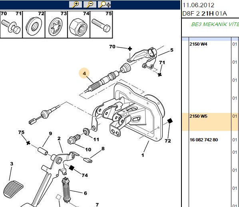Screen dimensions: 239x207
Task: Open the lock nut thumbnail 74
Action: coord(79,24)
